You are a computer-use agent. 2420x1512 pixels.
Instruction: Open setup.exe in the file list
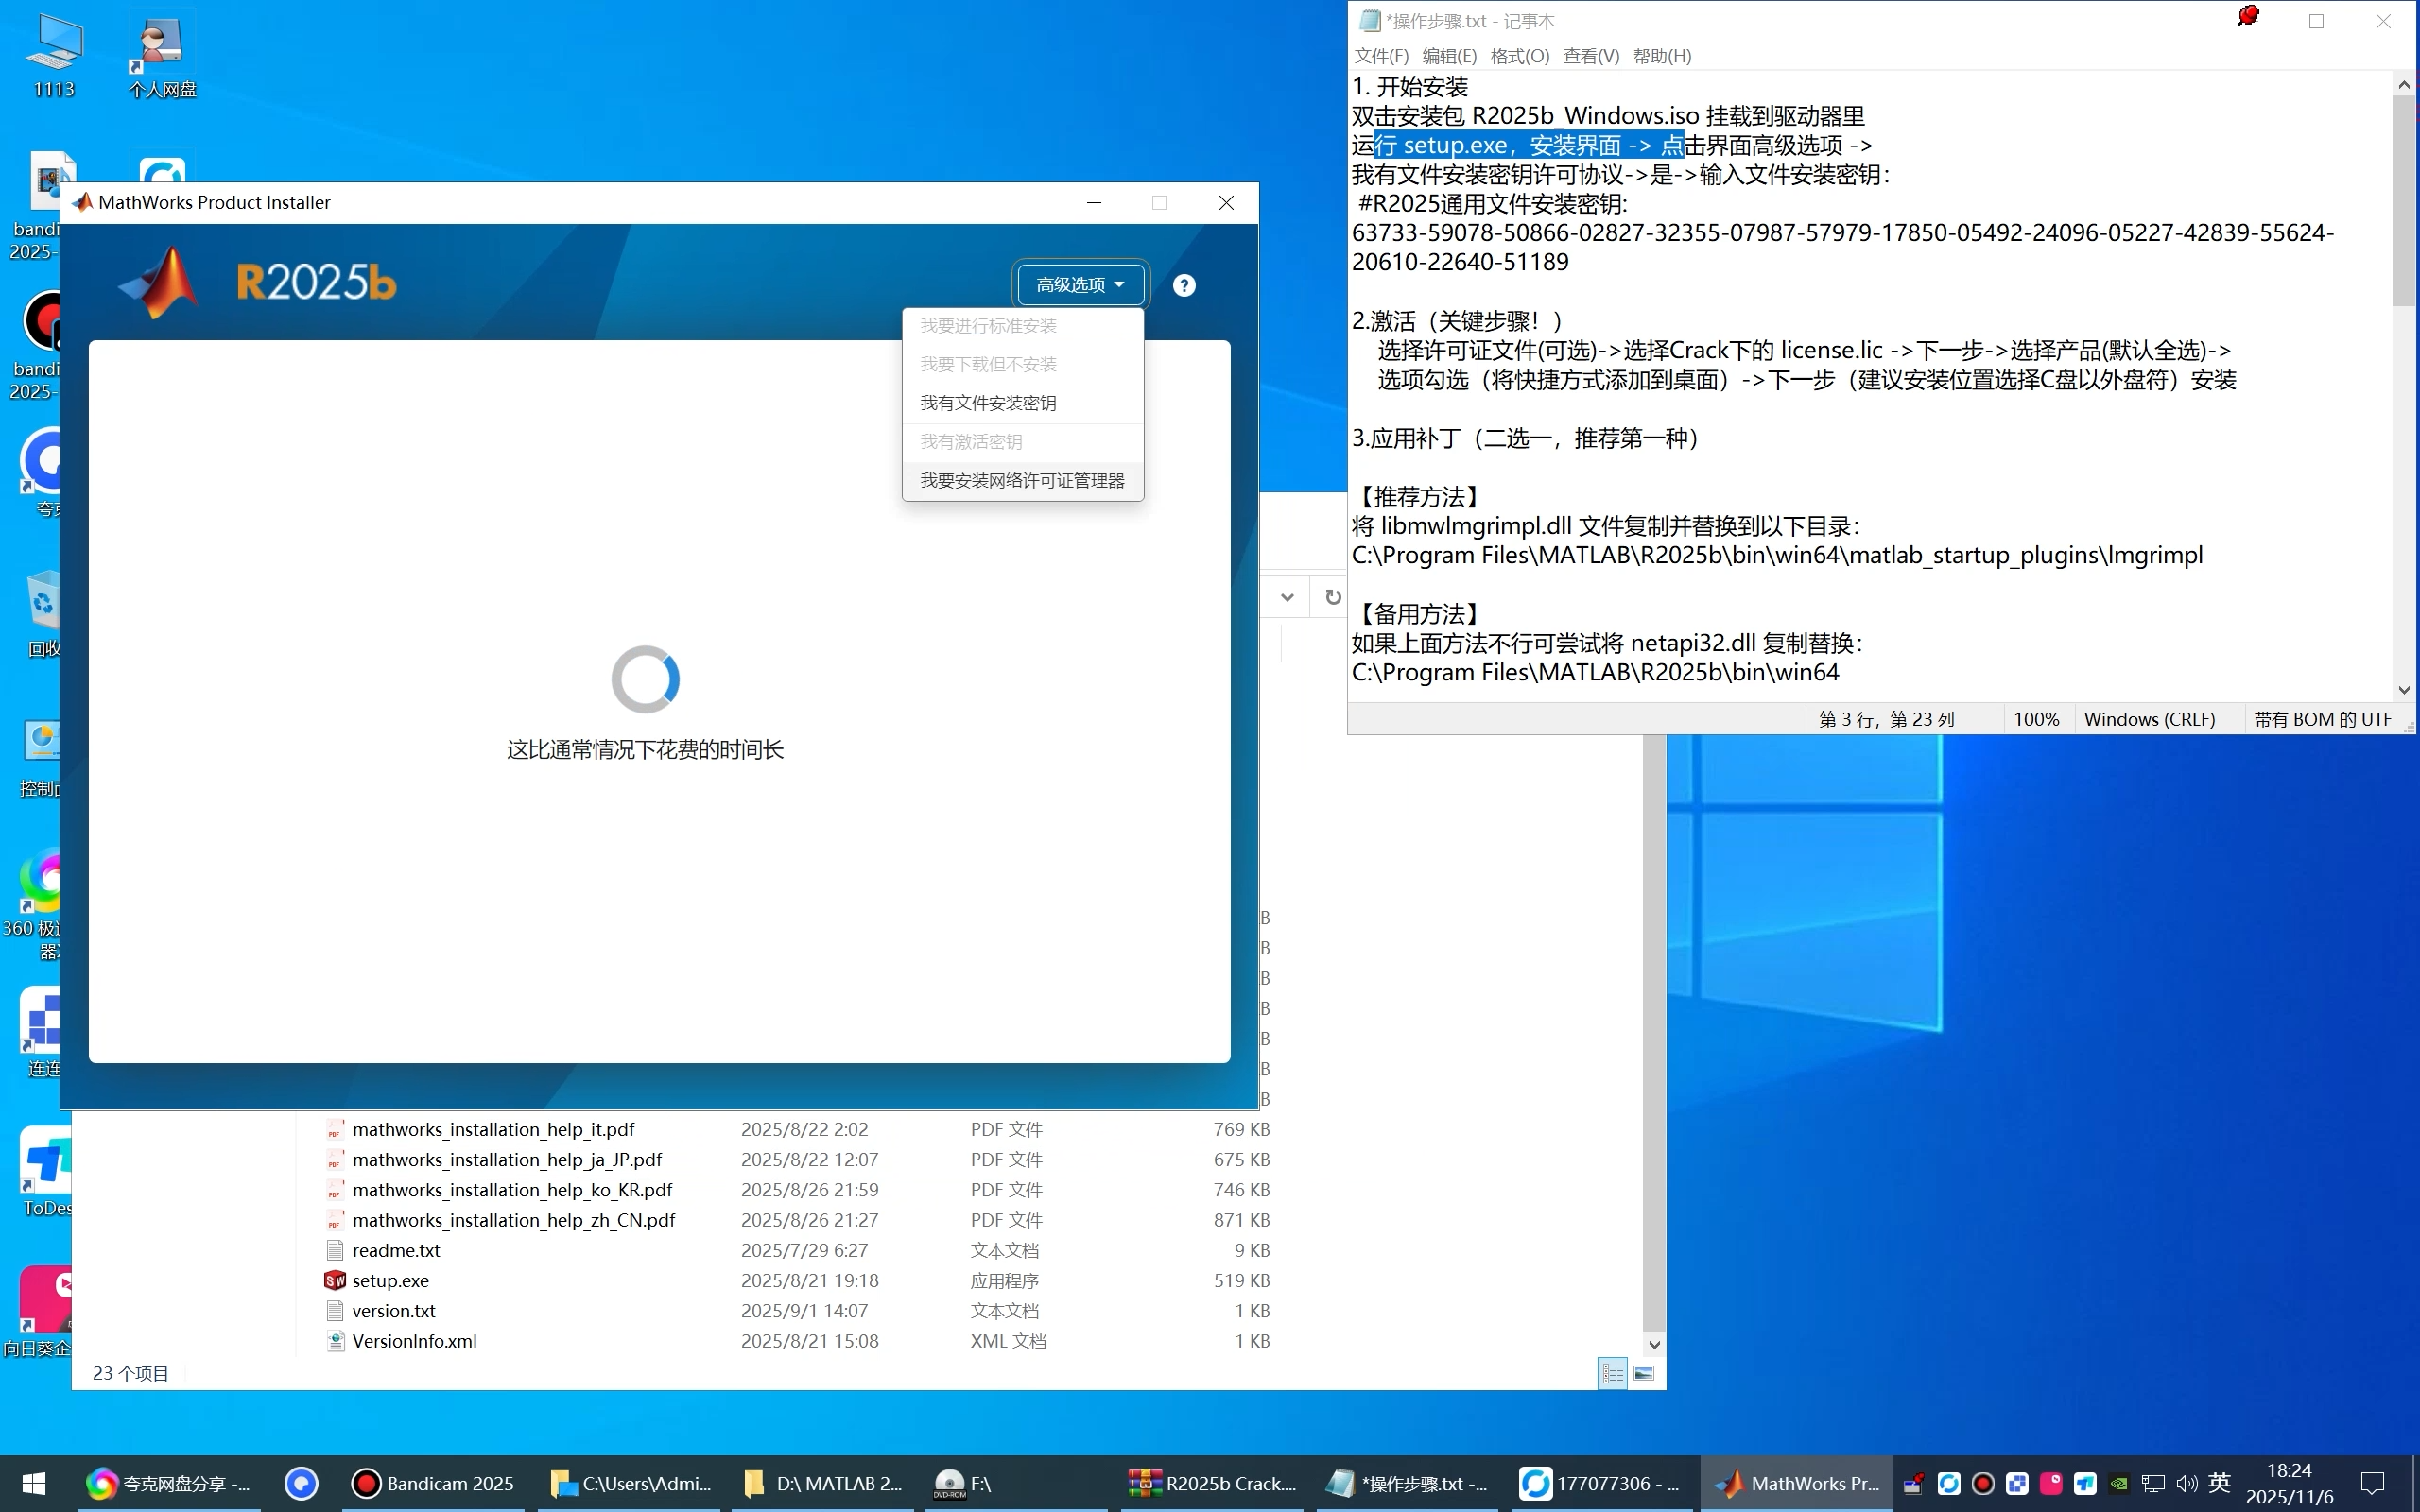point(390,1280)
